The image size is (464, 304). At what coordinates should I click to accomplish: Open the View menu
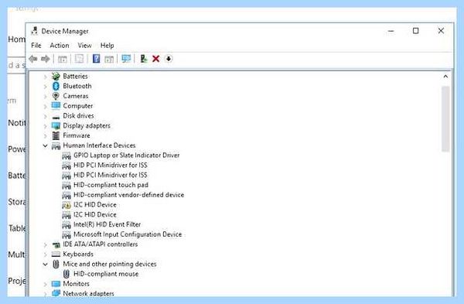[84, 46]
